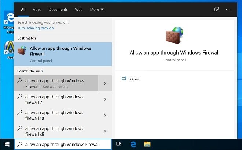Expand chevron for firewall 10 suggestion
Viewport: 242px width, 150px height.
tap(105, 115)
